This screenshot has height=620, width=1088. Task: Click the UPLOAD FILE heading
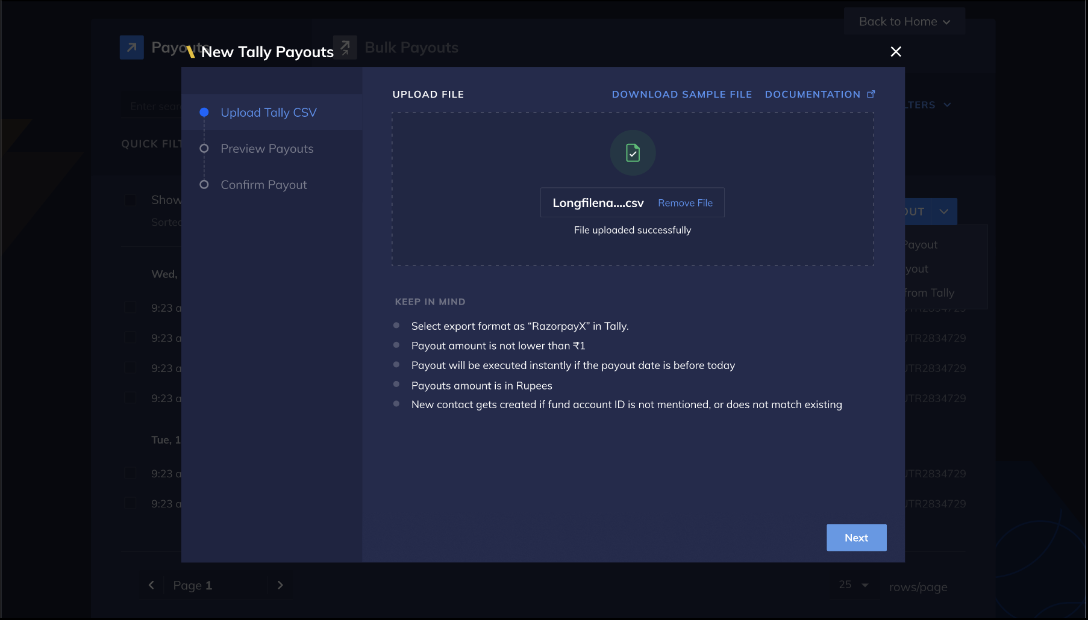pos(428,95)
